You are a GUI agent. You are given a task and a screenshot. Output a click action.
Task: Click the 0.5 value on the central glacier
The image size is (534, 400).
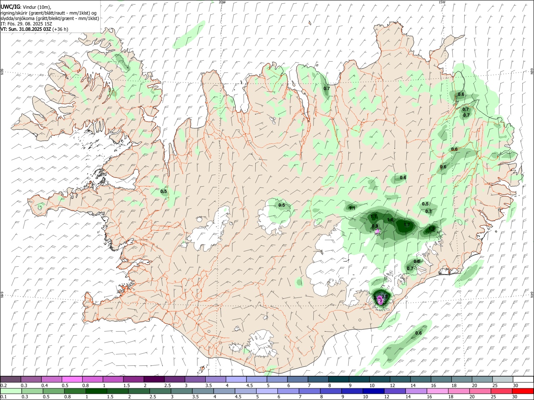[x=282, y=205]
